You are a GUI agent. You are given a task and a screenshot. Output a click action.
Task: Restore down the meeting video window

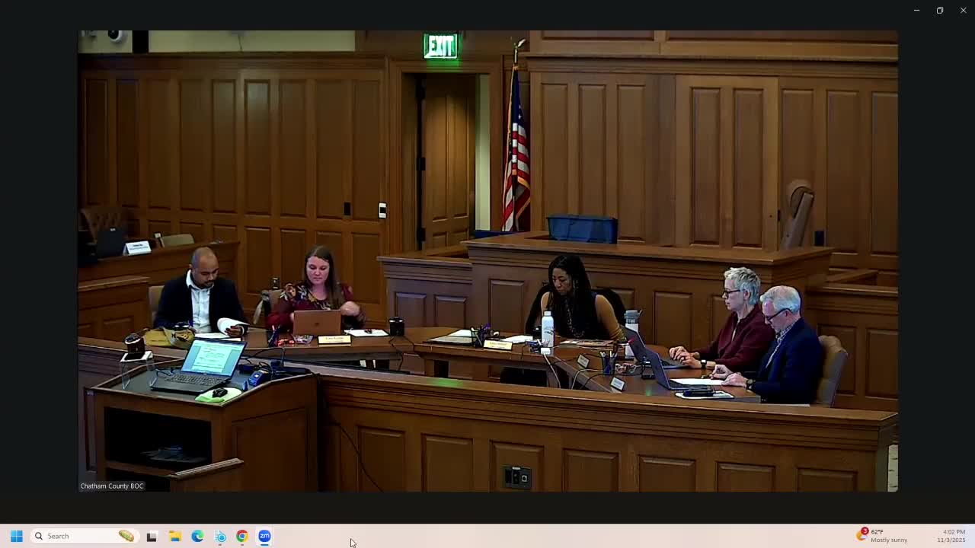click(939, 10)
